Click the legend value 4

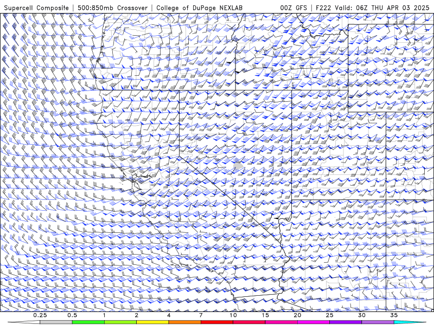pyautogui.click(x=169, y=315)
